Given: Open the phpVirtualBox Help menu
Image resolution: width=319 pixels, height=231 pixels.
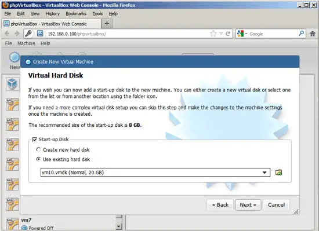Looking at the screenshot, I should pyautogui.click(x=45, y=43).
